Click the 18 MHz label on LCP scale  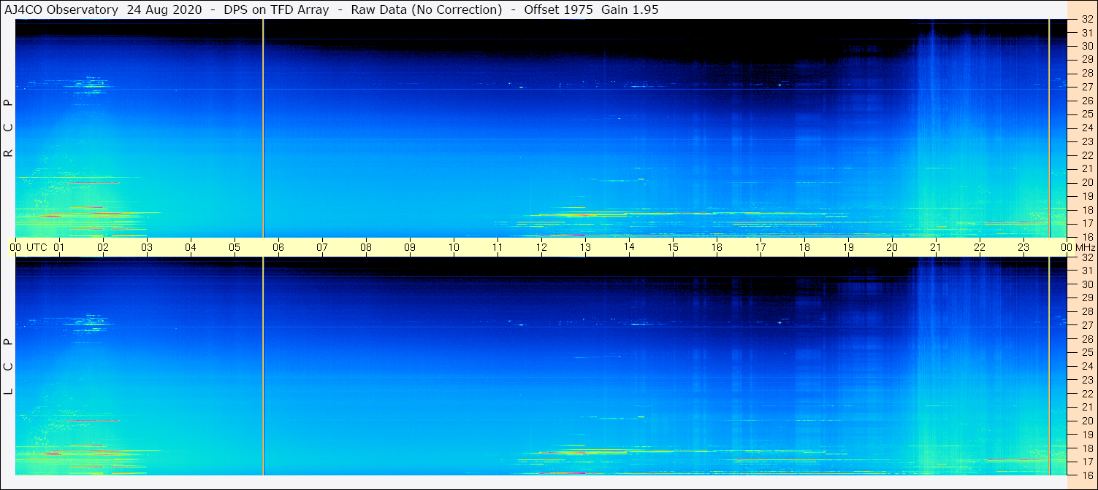[x=1086, y=448]
